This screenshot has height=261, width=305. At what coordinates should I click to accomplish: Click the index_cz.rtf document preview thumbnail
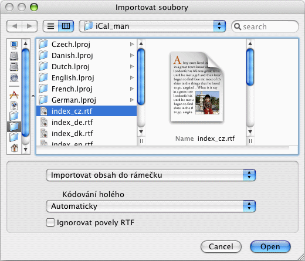197,87
